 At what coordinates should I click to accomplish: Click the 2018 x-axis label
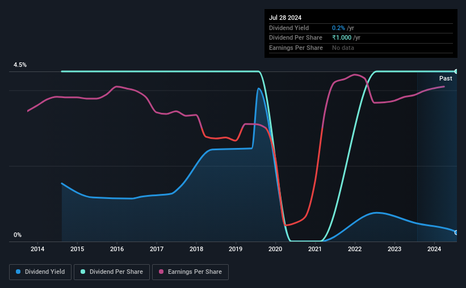(x=196, y=249)
